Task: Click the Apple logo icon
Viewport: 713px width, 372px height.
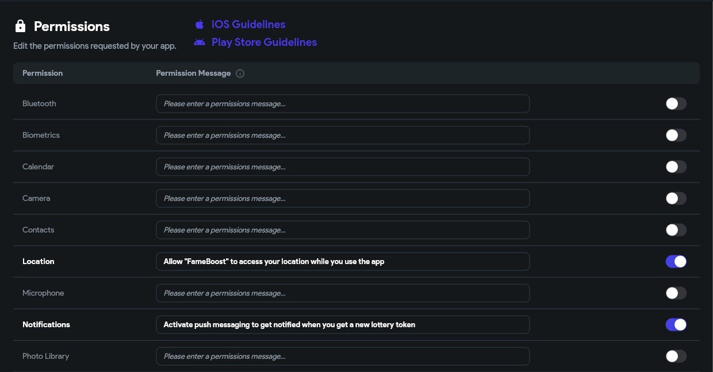Action: tap(200, 25)
